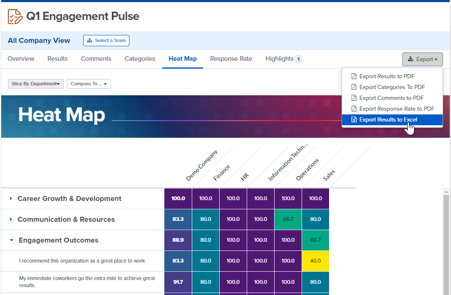
Task: Collapse the Engagement Outcomes category
Action: tap(12, 240)
